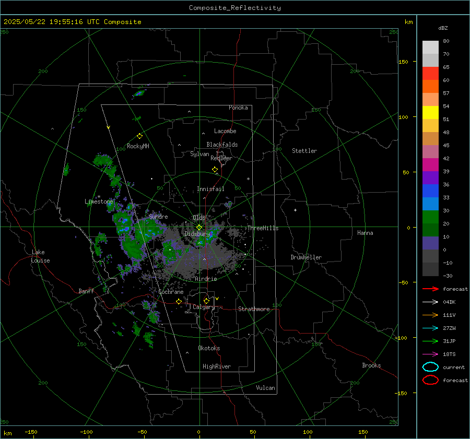
Task: Click the Okotoks city label
Action: click(x=209, y=348)
